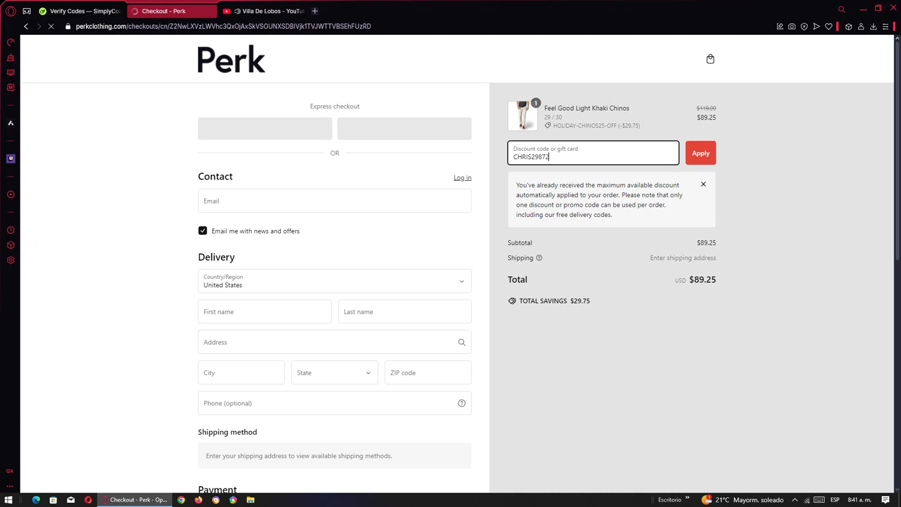Show hidden system tray icons chevron
This screenshot has width=901, height=507.
pos(795,500)
